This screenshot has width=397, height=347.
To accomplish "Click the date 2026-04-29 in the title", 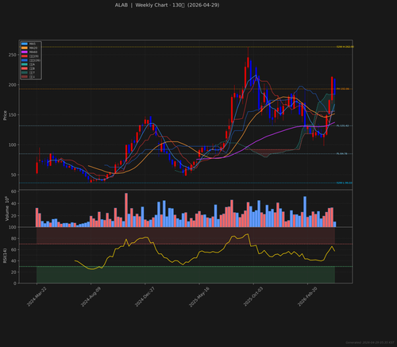I will click(x=203, y=5).
